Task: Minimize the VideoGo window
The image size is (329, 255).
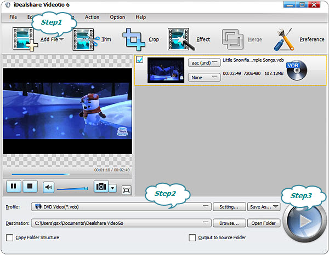Action: coord(290,5)
